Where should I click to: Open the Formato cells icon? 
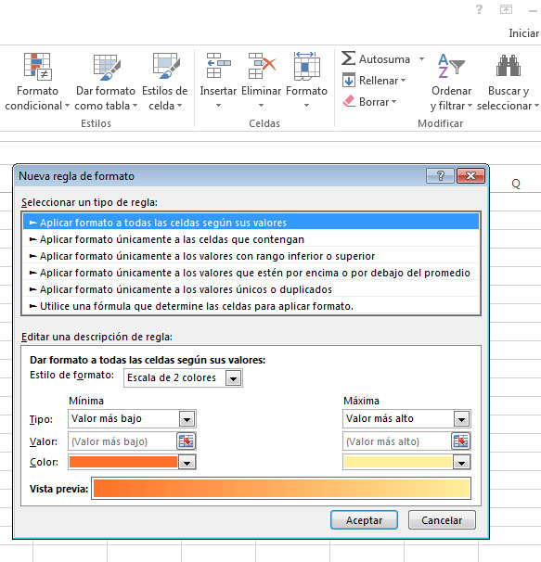306,66
